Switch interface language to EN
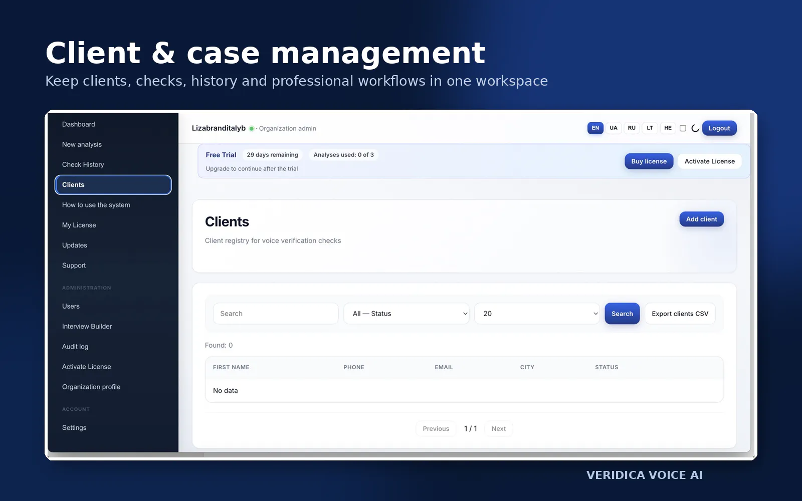 (x=595, y=128)
